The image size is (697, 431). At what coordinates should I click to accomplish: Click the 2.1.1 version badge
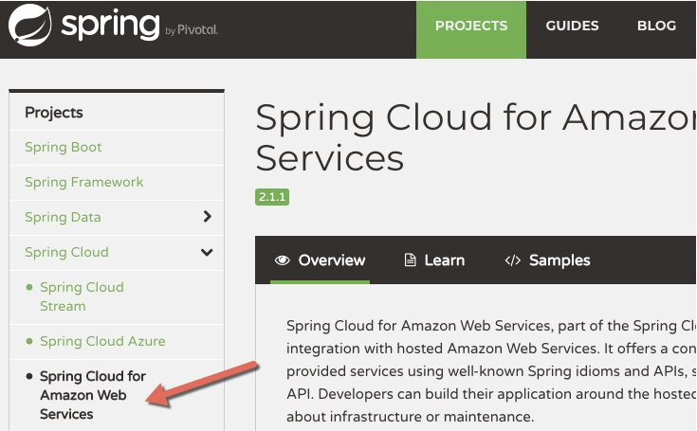tap(272, 197)
